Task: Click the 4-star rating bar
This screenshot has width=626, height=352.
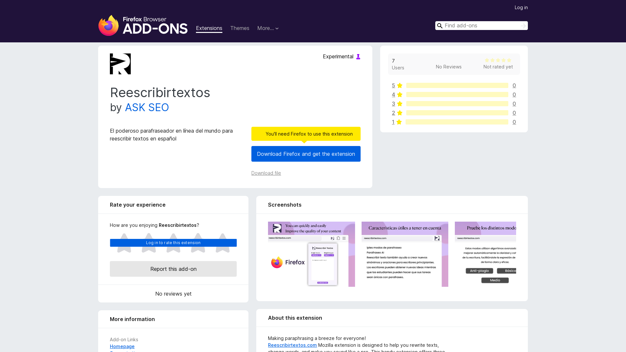Action: click(x=457, y=95)
